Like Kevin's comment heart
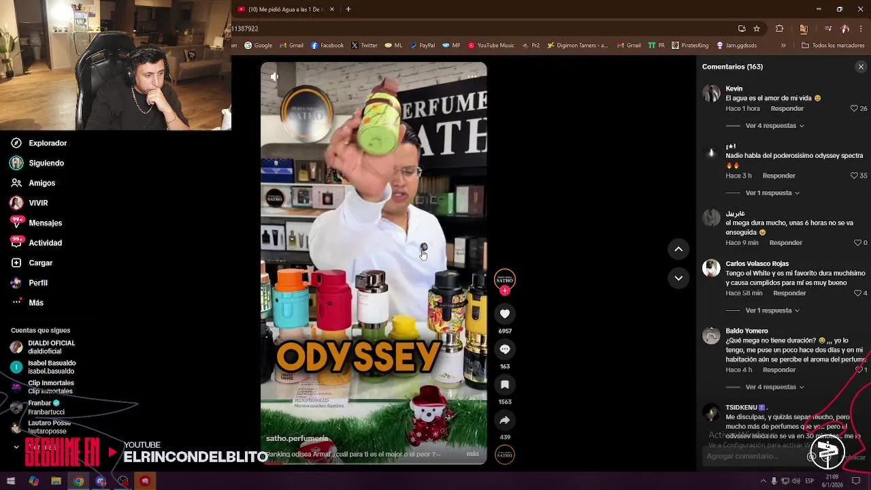The height and width of the screenshot is (490, 871). (x=854, y=108)
